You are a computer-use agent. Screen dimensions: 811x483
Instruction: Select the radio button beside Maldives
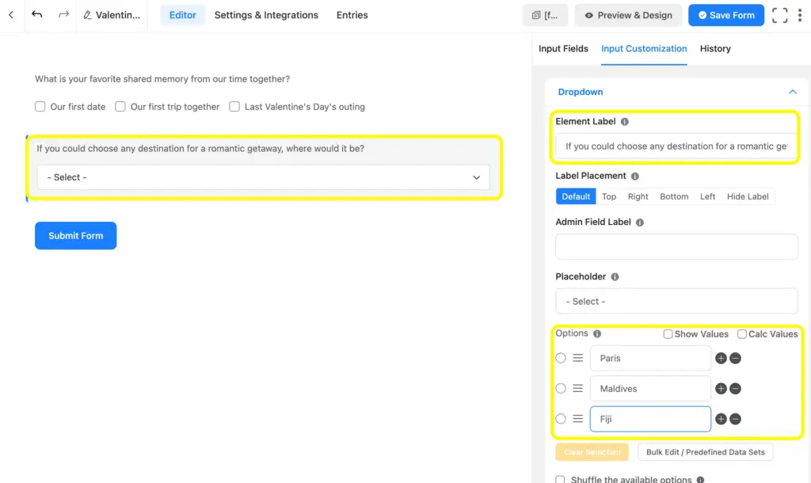click(561, 388)
